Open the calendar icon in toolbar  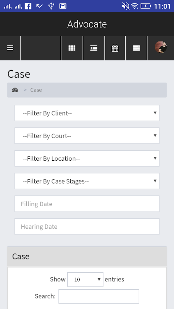click(115, 48)
